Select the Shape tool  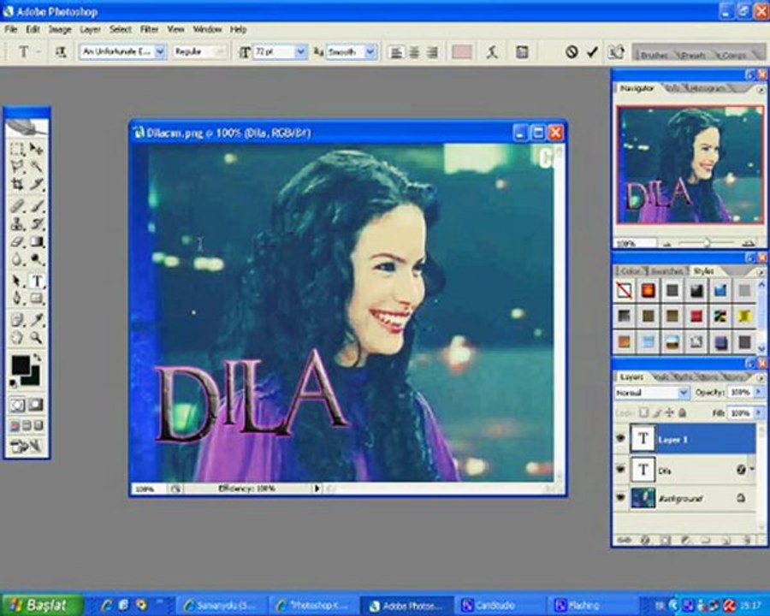[x=36, y=299]
